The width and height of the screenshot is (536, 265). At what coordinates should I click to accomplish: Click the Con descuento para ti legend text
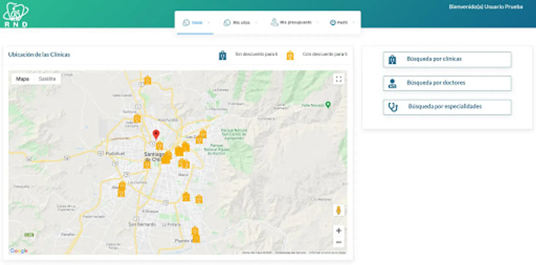325,54
